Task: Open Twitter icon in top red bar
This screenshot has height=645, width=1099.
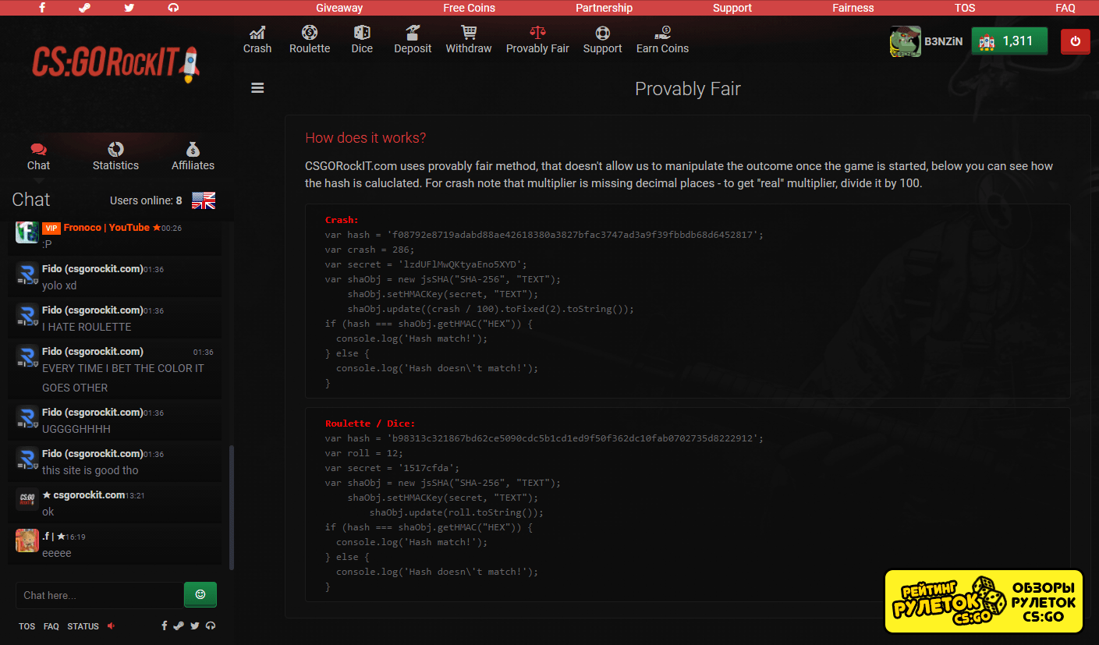Action: click(129, 8)
